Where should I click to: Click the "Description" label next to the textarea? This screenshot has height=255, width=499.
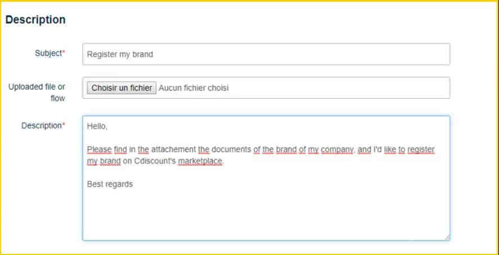(42, 126)
